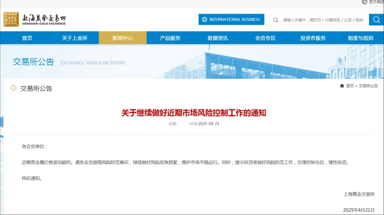The height and width of the screenshot is (215, 384).
Task: Click the WeChat icon at top right
Action: (x=364, y=2)
